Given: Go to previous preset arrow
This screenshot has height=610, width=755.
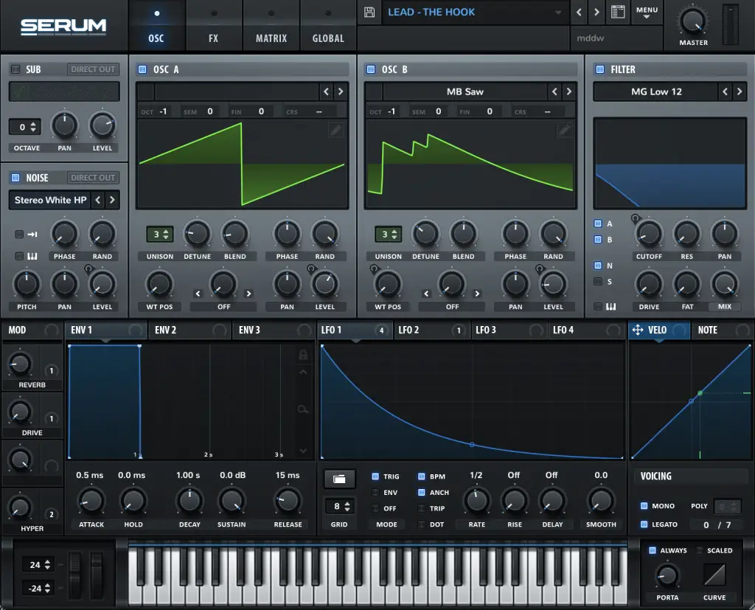Looking at the screenshot, I should point(580,12).
